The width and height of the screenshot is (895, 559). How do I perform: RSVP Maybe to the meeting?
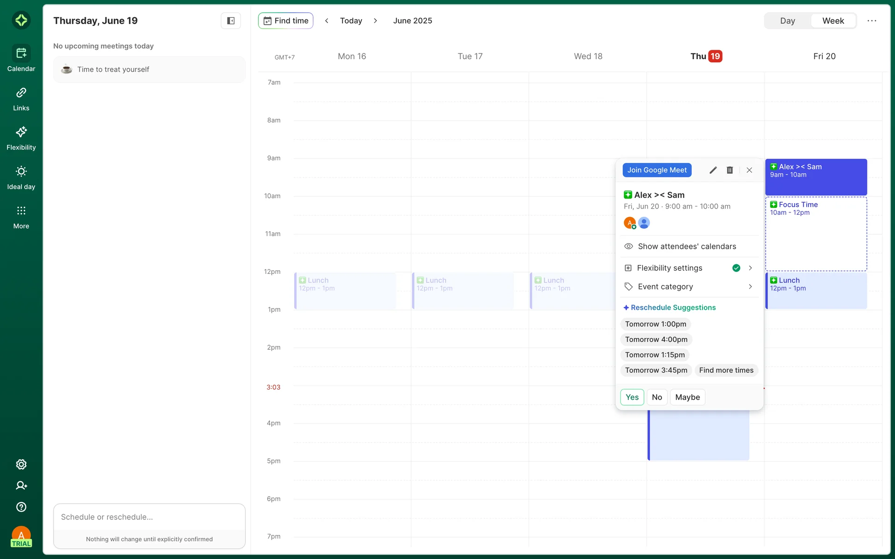(687, 397)
